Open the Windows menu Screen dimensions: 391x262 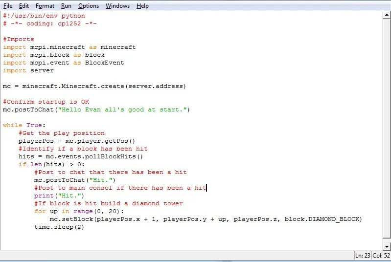pyautogui.click(x=117, y=6)
